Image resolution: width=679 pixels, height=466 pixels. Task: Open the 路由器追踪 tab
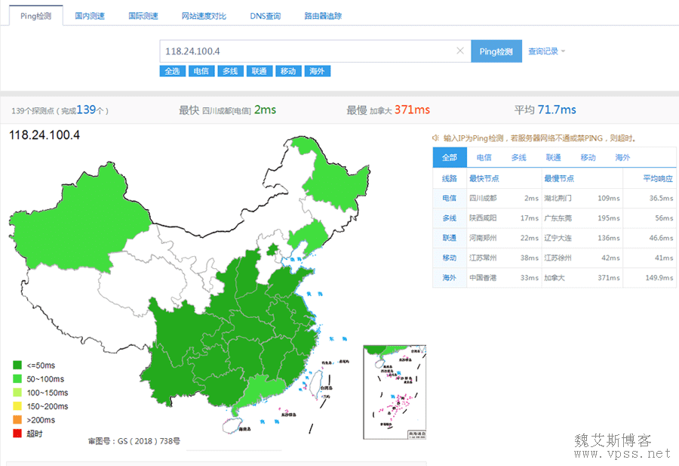click(x=323, y=16)
